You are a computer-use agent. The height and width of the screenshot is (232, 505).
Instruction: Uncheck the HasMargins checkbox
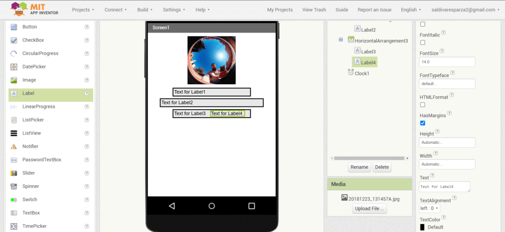point(423,123)
